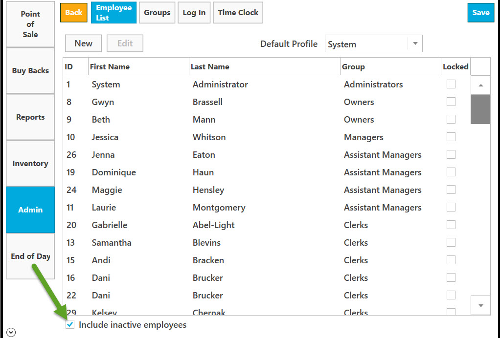Sort by First Name column header
Viewport: 500px width, 338px height.
(x=138, y=66)
